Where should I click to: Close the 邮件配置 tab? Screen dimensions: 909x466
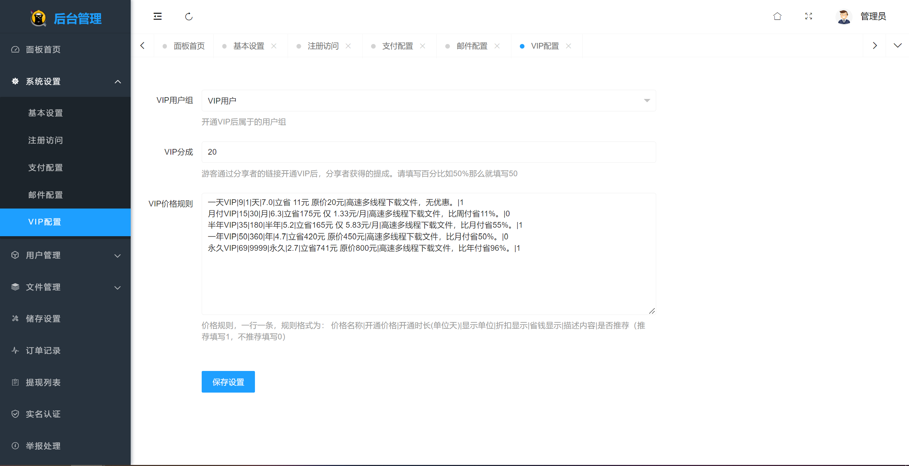[x=497, y=46]
